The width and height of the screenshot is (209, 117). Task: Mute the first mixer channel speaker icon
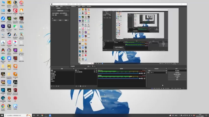pos(142,73)
